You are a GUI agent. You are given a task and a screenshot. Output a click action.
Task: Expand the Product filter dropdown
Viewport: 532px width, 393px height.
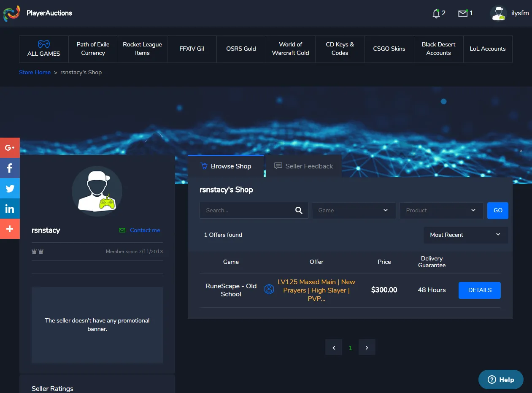click(x=442, y=210)
